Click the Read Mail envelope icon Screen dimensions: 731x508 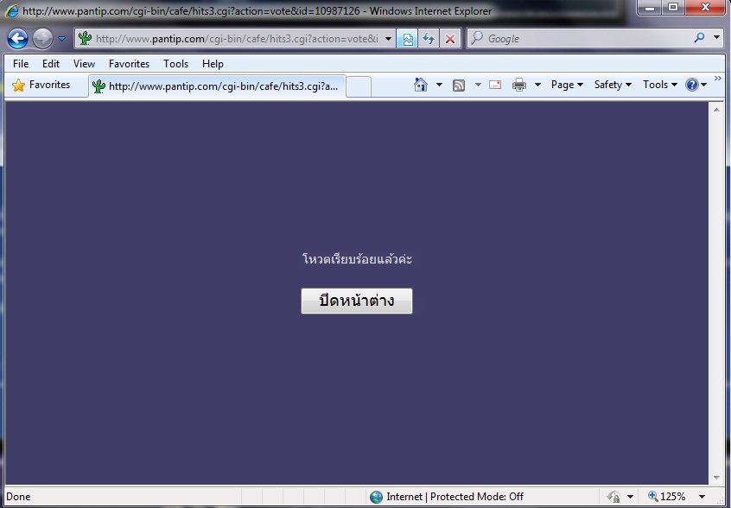[x=495, y=85]
